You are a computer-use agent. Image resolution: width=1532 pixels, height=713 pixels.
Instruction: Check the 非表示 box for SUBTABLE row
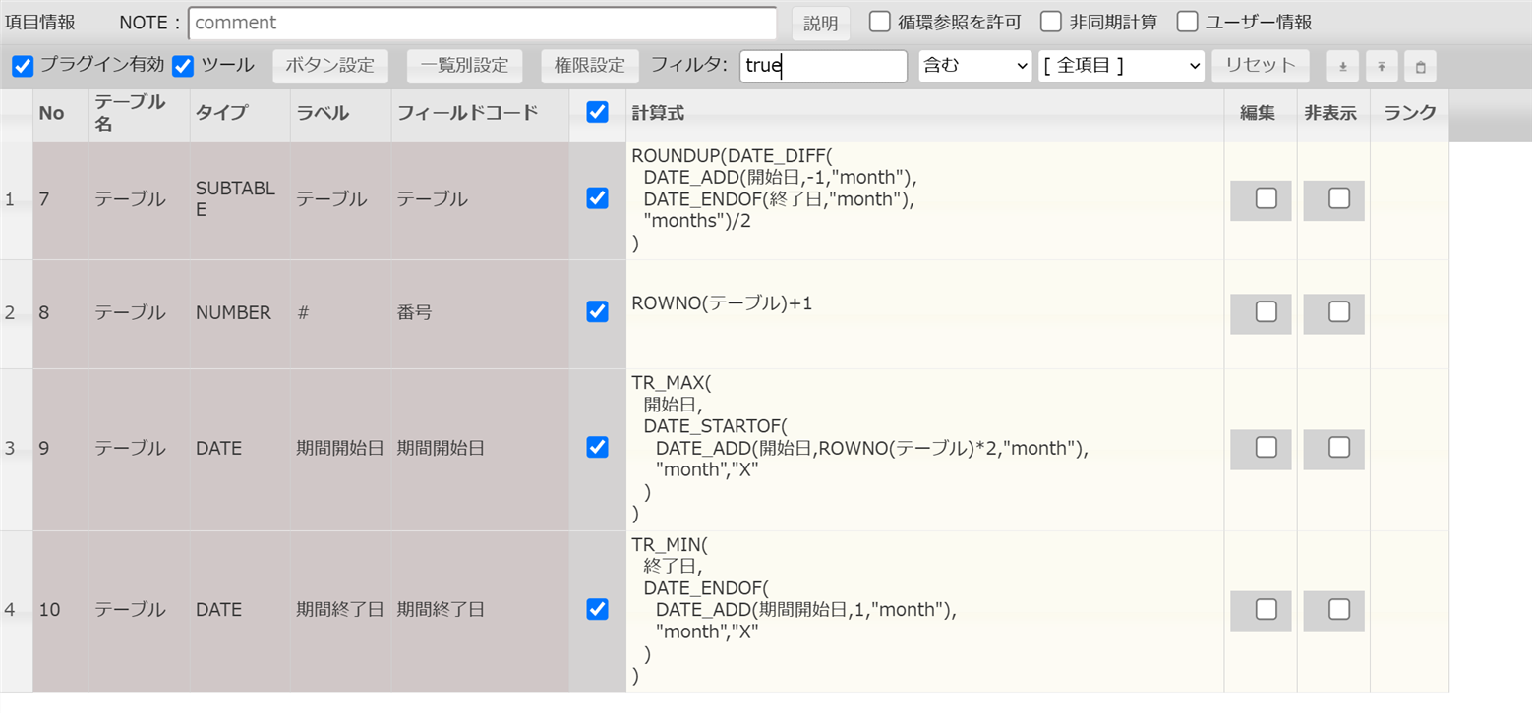(1339, 198)
